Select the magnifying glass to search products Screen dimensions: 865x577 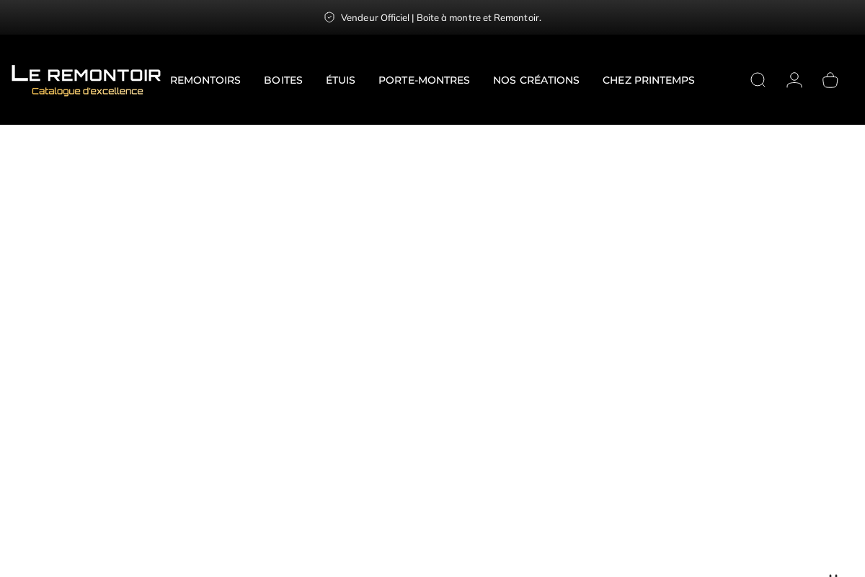[758, 80]
